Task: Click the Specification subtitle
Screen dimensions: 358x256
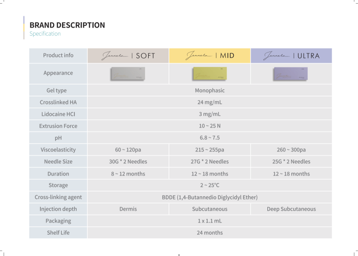Action: (45, 34)
